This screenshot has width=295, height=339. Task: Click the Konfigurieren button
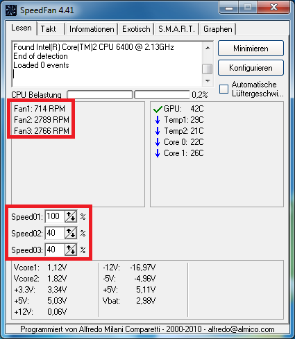click(251, 68)
